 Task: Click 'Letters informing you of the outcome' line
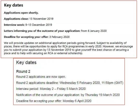(55, 31)
